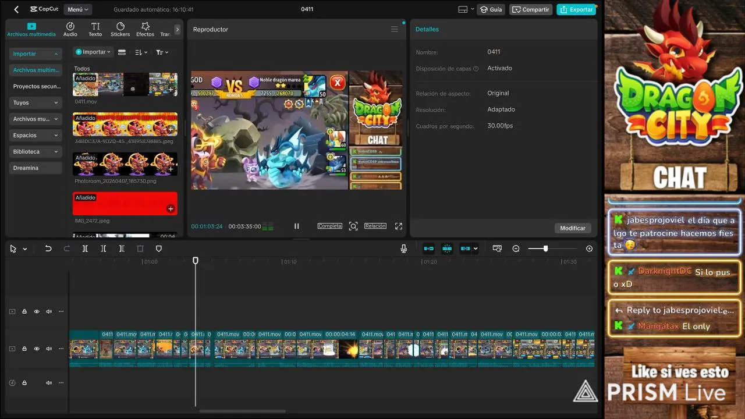The image size is (745, 419).
Task: Choose the selection pointer tool
Action: click(13, 248)
